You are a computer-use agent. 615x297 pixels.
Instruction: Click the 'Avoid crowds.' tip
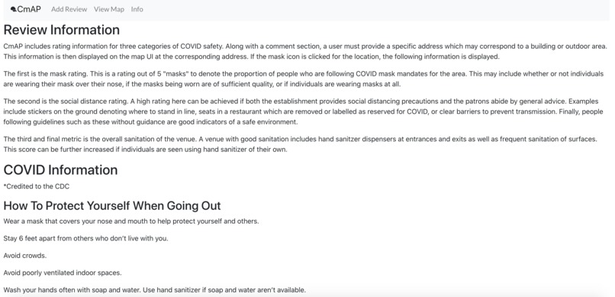25,256
